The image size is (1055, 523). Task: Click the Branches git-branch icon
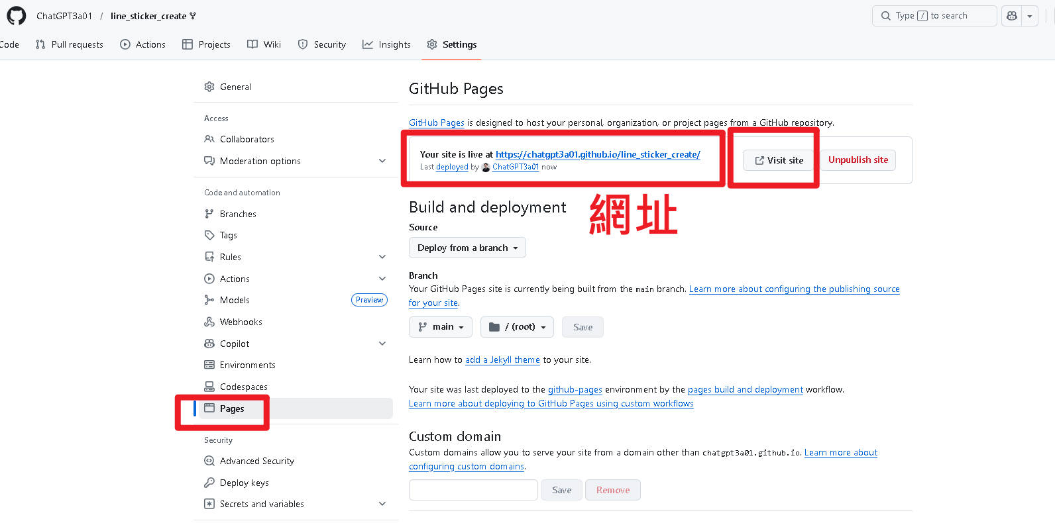(x=209, y=214)
